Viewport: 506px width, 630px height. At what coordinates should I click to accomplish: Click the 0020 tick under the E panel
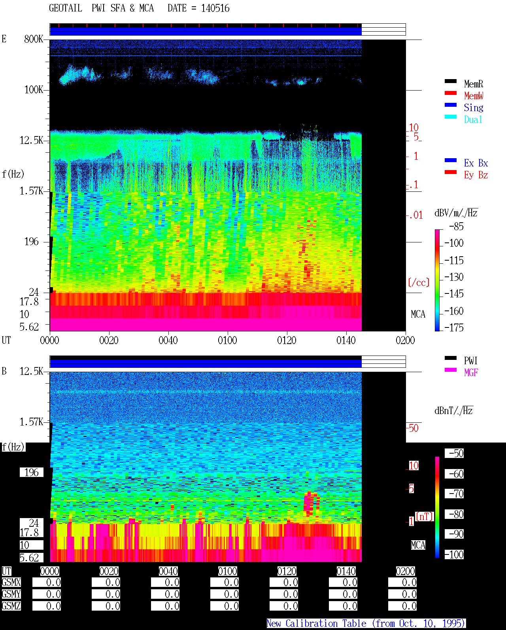[109, 340]
